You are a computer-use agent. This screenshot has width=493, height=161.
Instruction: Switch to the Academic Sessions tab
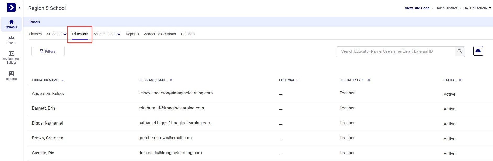(160, 34)
